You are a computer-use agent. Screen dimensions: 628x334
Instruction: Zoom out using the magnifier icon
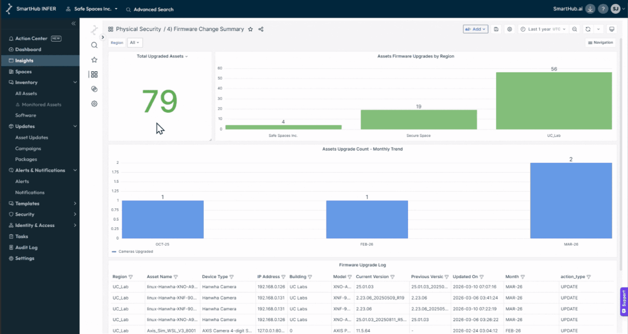(x=575, y=29)
